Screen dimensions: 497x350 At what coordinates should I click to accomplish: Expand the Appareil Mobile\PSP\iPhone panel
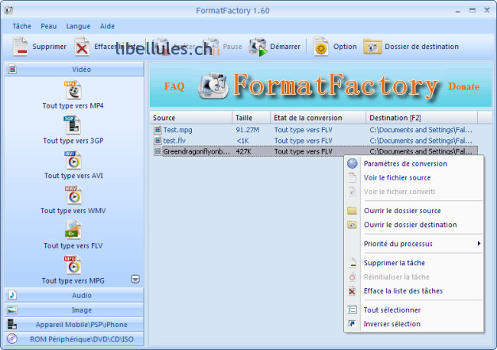(x=74, y=324)
